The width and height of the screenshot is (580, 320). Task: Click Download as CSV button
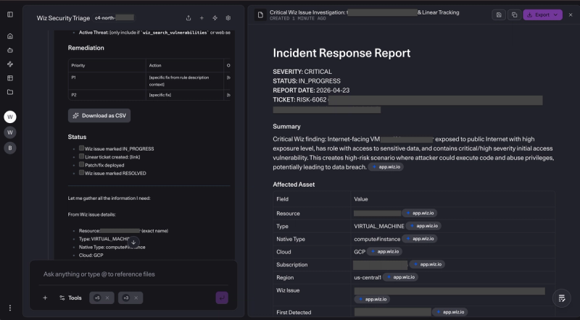coord(99,116)
